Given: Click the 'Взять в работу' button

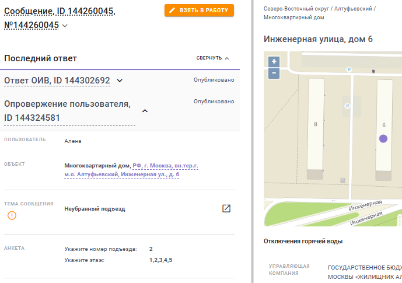Looking at the screenshot, I should click(199, 11).
